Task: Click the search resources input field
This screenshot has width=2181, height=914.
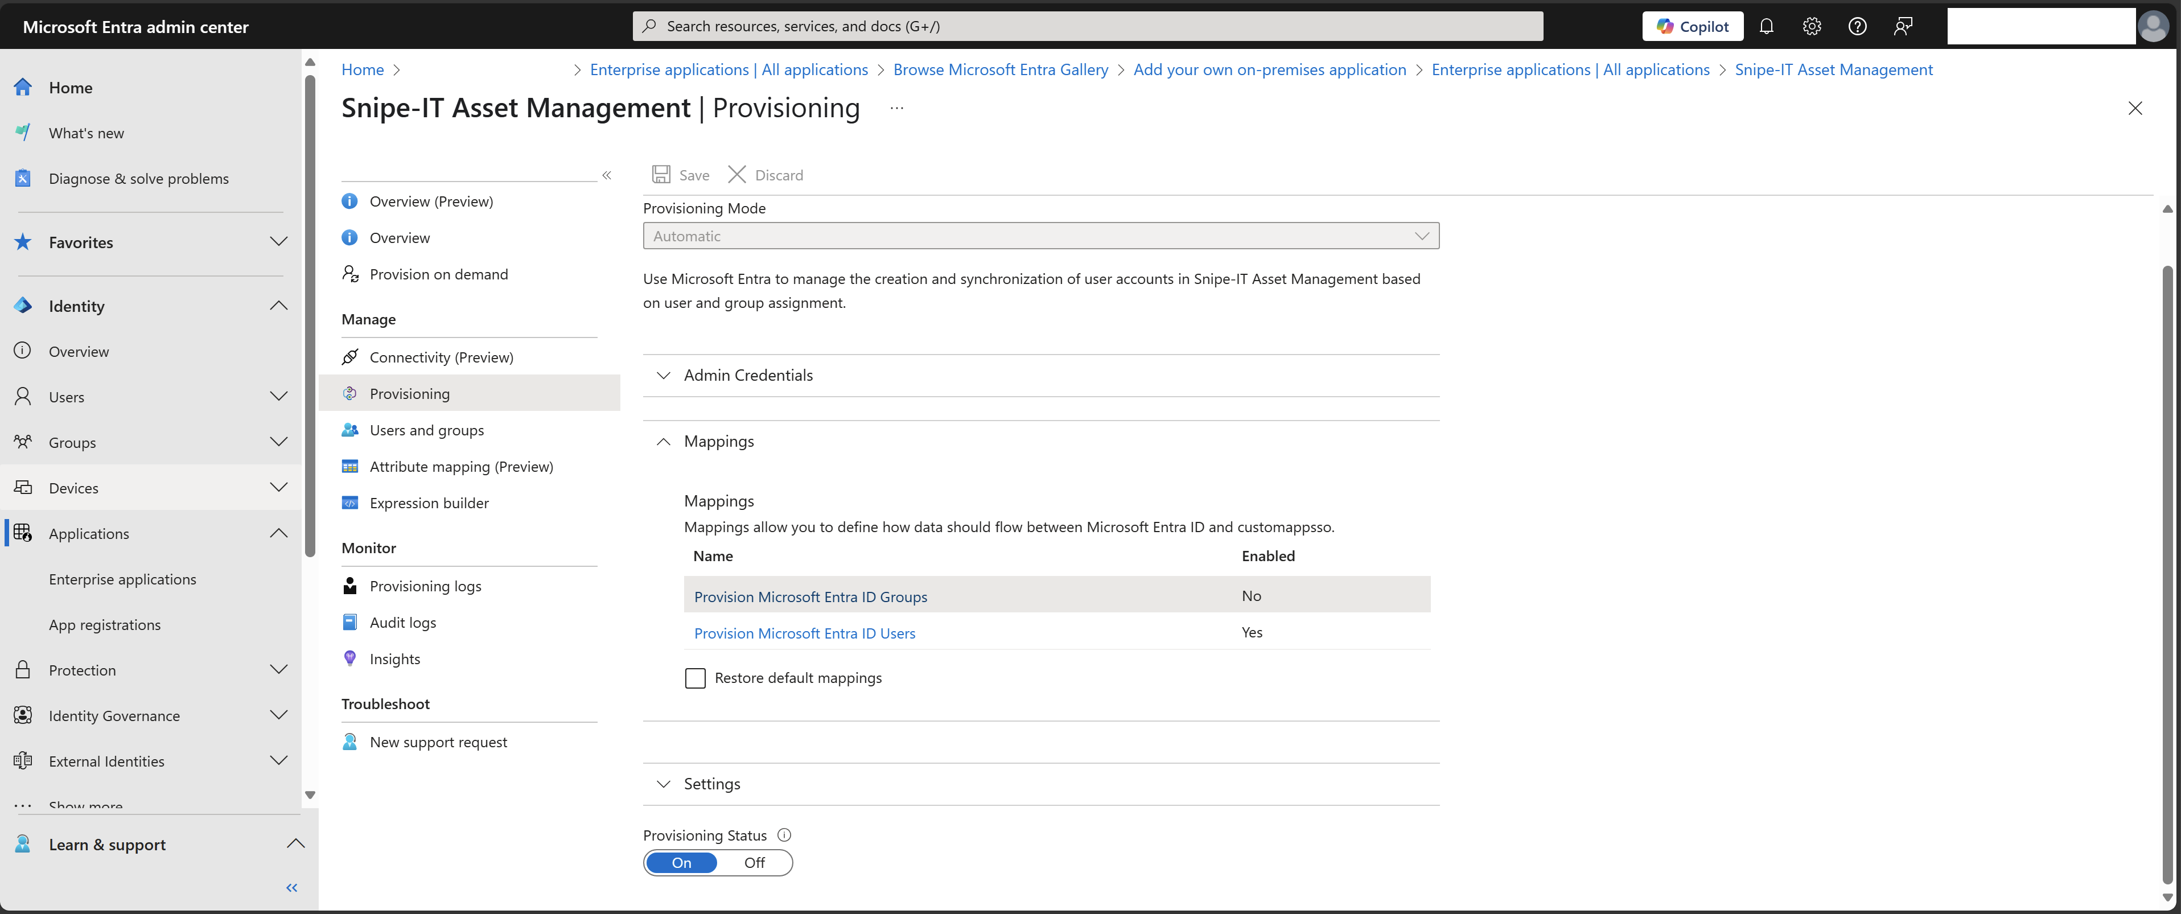Action: (1087, 26)
